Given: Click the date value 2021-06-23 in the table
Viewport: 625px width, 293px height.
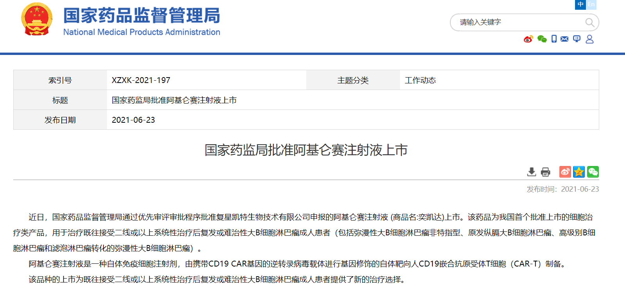Looking at the screenshot, I should pyautogui.click(x=133, y=120).
